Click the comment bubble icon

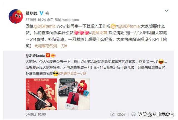tap(133, 114)
